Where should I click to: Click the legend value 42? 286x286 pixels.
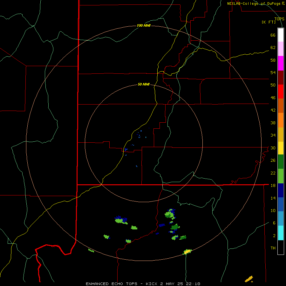(273, 110)
